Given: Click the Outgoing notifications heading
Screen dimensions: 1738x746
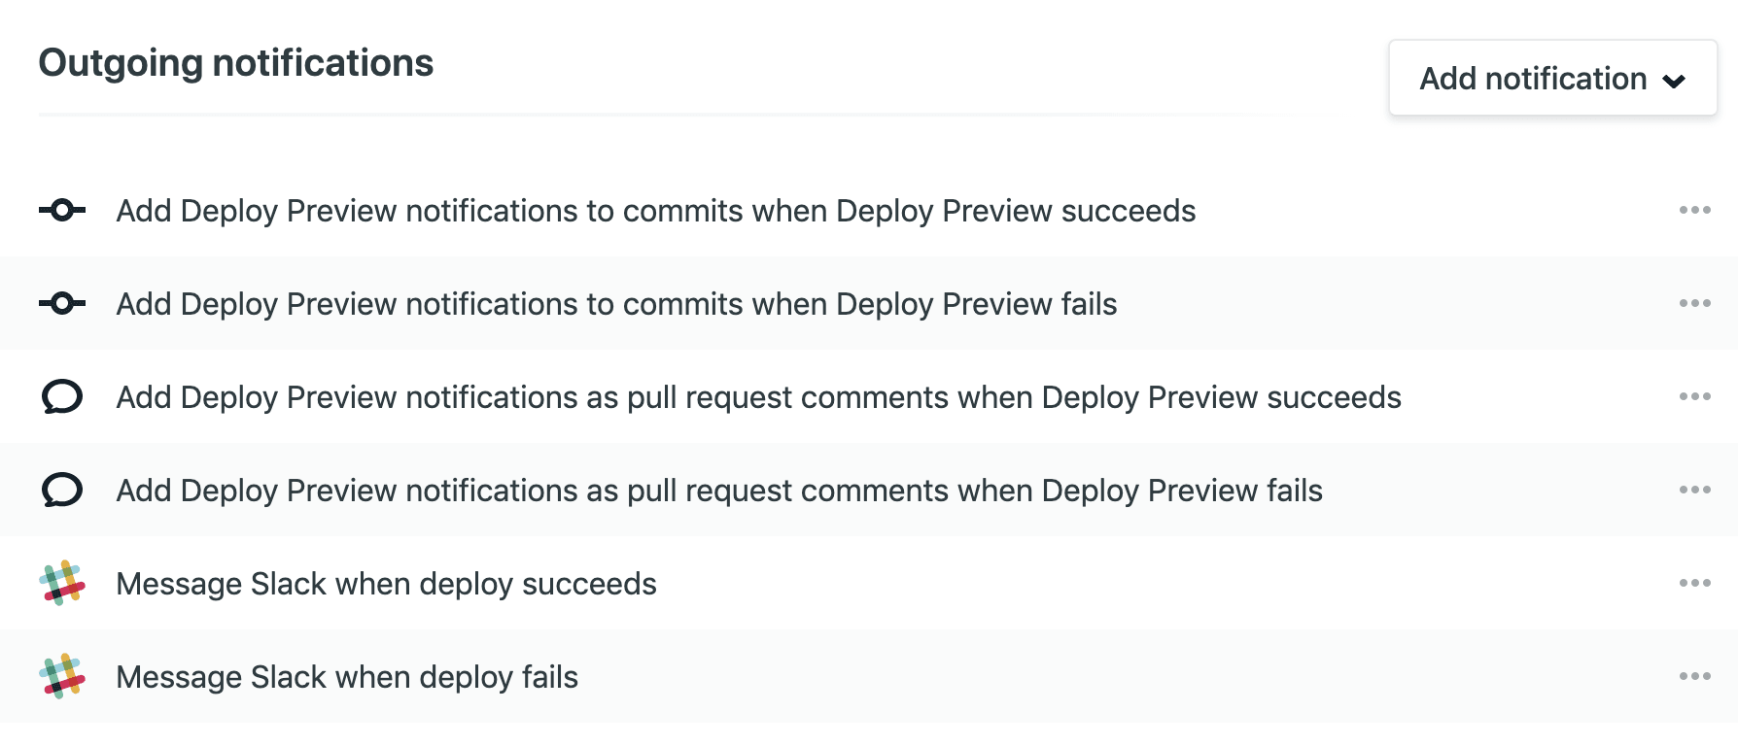Looking at the screenshot, I should (236, 63).
